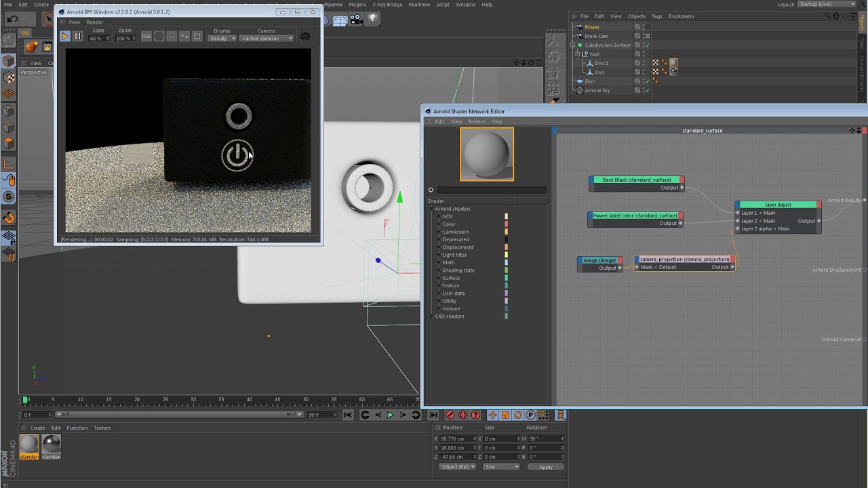This screenshot has height=488, width=868.
Task: Open the Object (Rel) dropdown
Action: pyautogui.click(x=457, y=467)
